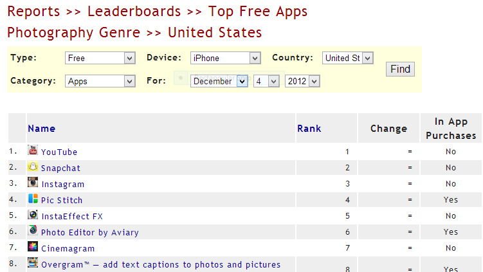The height and width of the screenshot is (272, 483).
Task: Click the InstaEffect FX app icon
Action: (33, 215)
